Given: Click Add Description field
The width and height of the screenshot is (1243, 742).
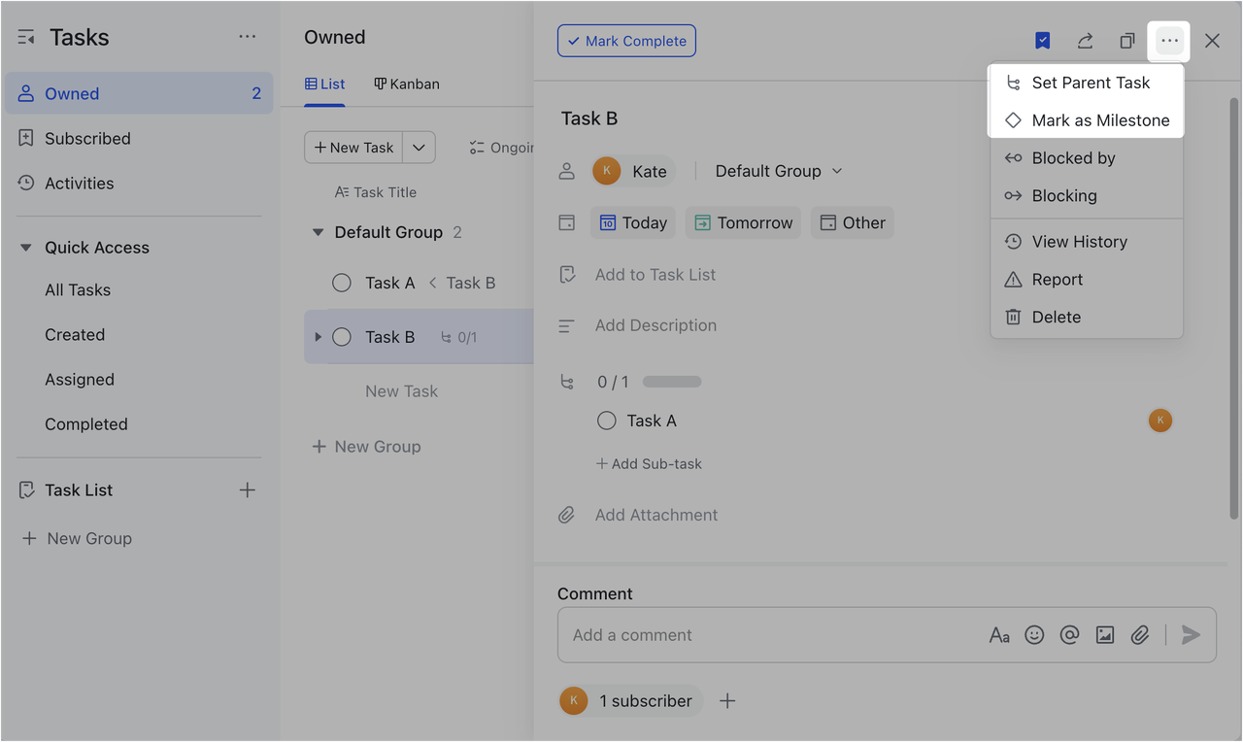Looking at the screenshot, I should click(655, 325).
